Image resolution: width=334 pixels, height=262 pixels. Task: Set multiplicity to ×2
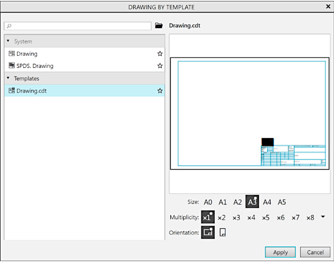point(221,217)
